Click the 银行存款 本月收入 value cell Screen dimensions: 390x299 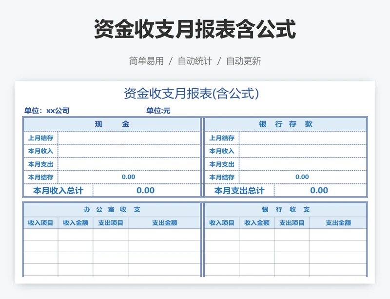tap(303, 151)
